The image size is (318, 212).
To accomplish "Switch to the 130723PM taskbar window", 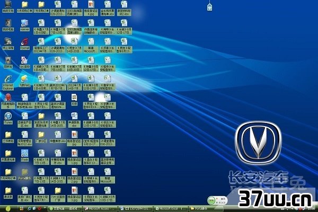I will 136,208.
